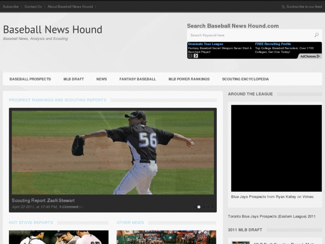The image size is (325, 244).
Task: Open Dominate Your League ad link
Action: tap(206, 44)
